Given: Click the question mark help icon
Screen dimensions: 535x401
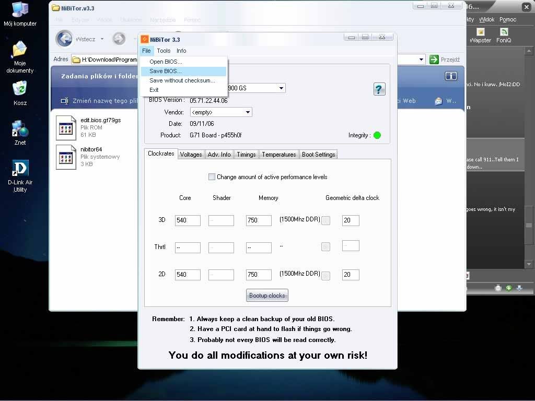Looking at the screenshot, I should [x=379, y=89].
